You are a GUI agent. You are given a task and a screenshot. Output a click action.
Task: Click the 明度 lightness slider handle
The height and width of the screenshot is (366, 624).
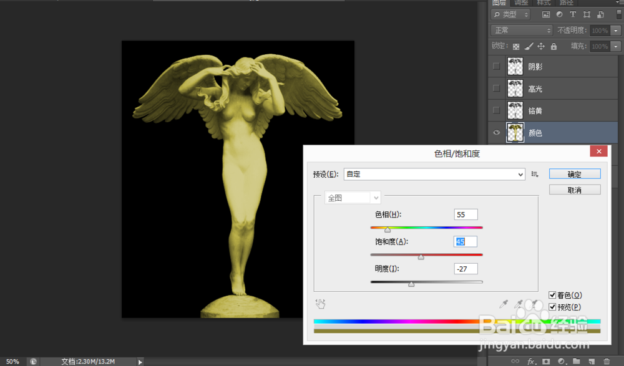click(411, 284)
